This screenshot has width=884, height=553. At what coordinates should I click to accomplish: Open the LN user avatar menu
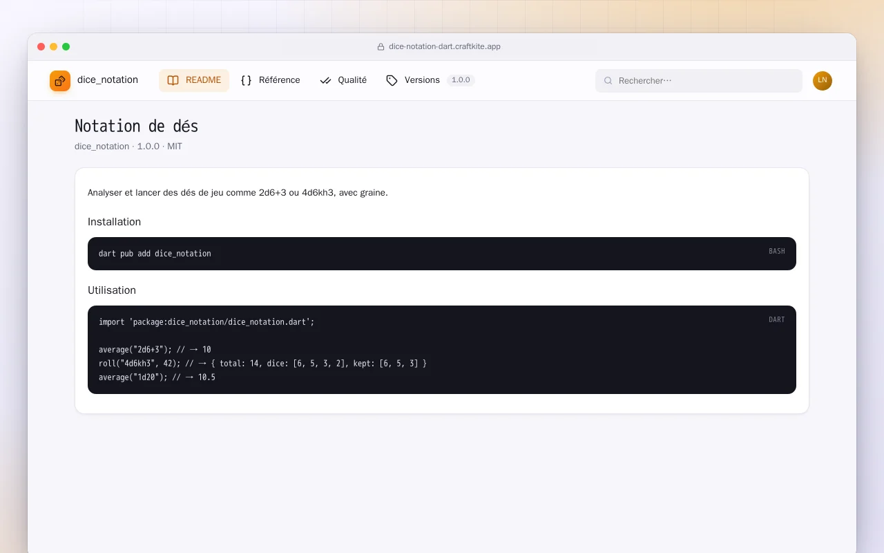point(823,81)
